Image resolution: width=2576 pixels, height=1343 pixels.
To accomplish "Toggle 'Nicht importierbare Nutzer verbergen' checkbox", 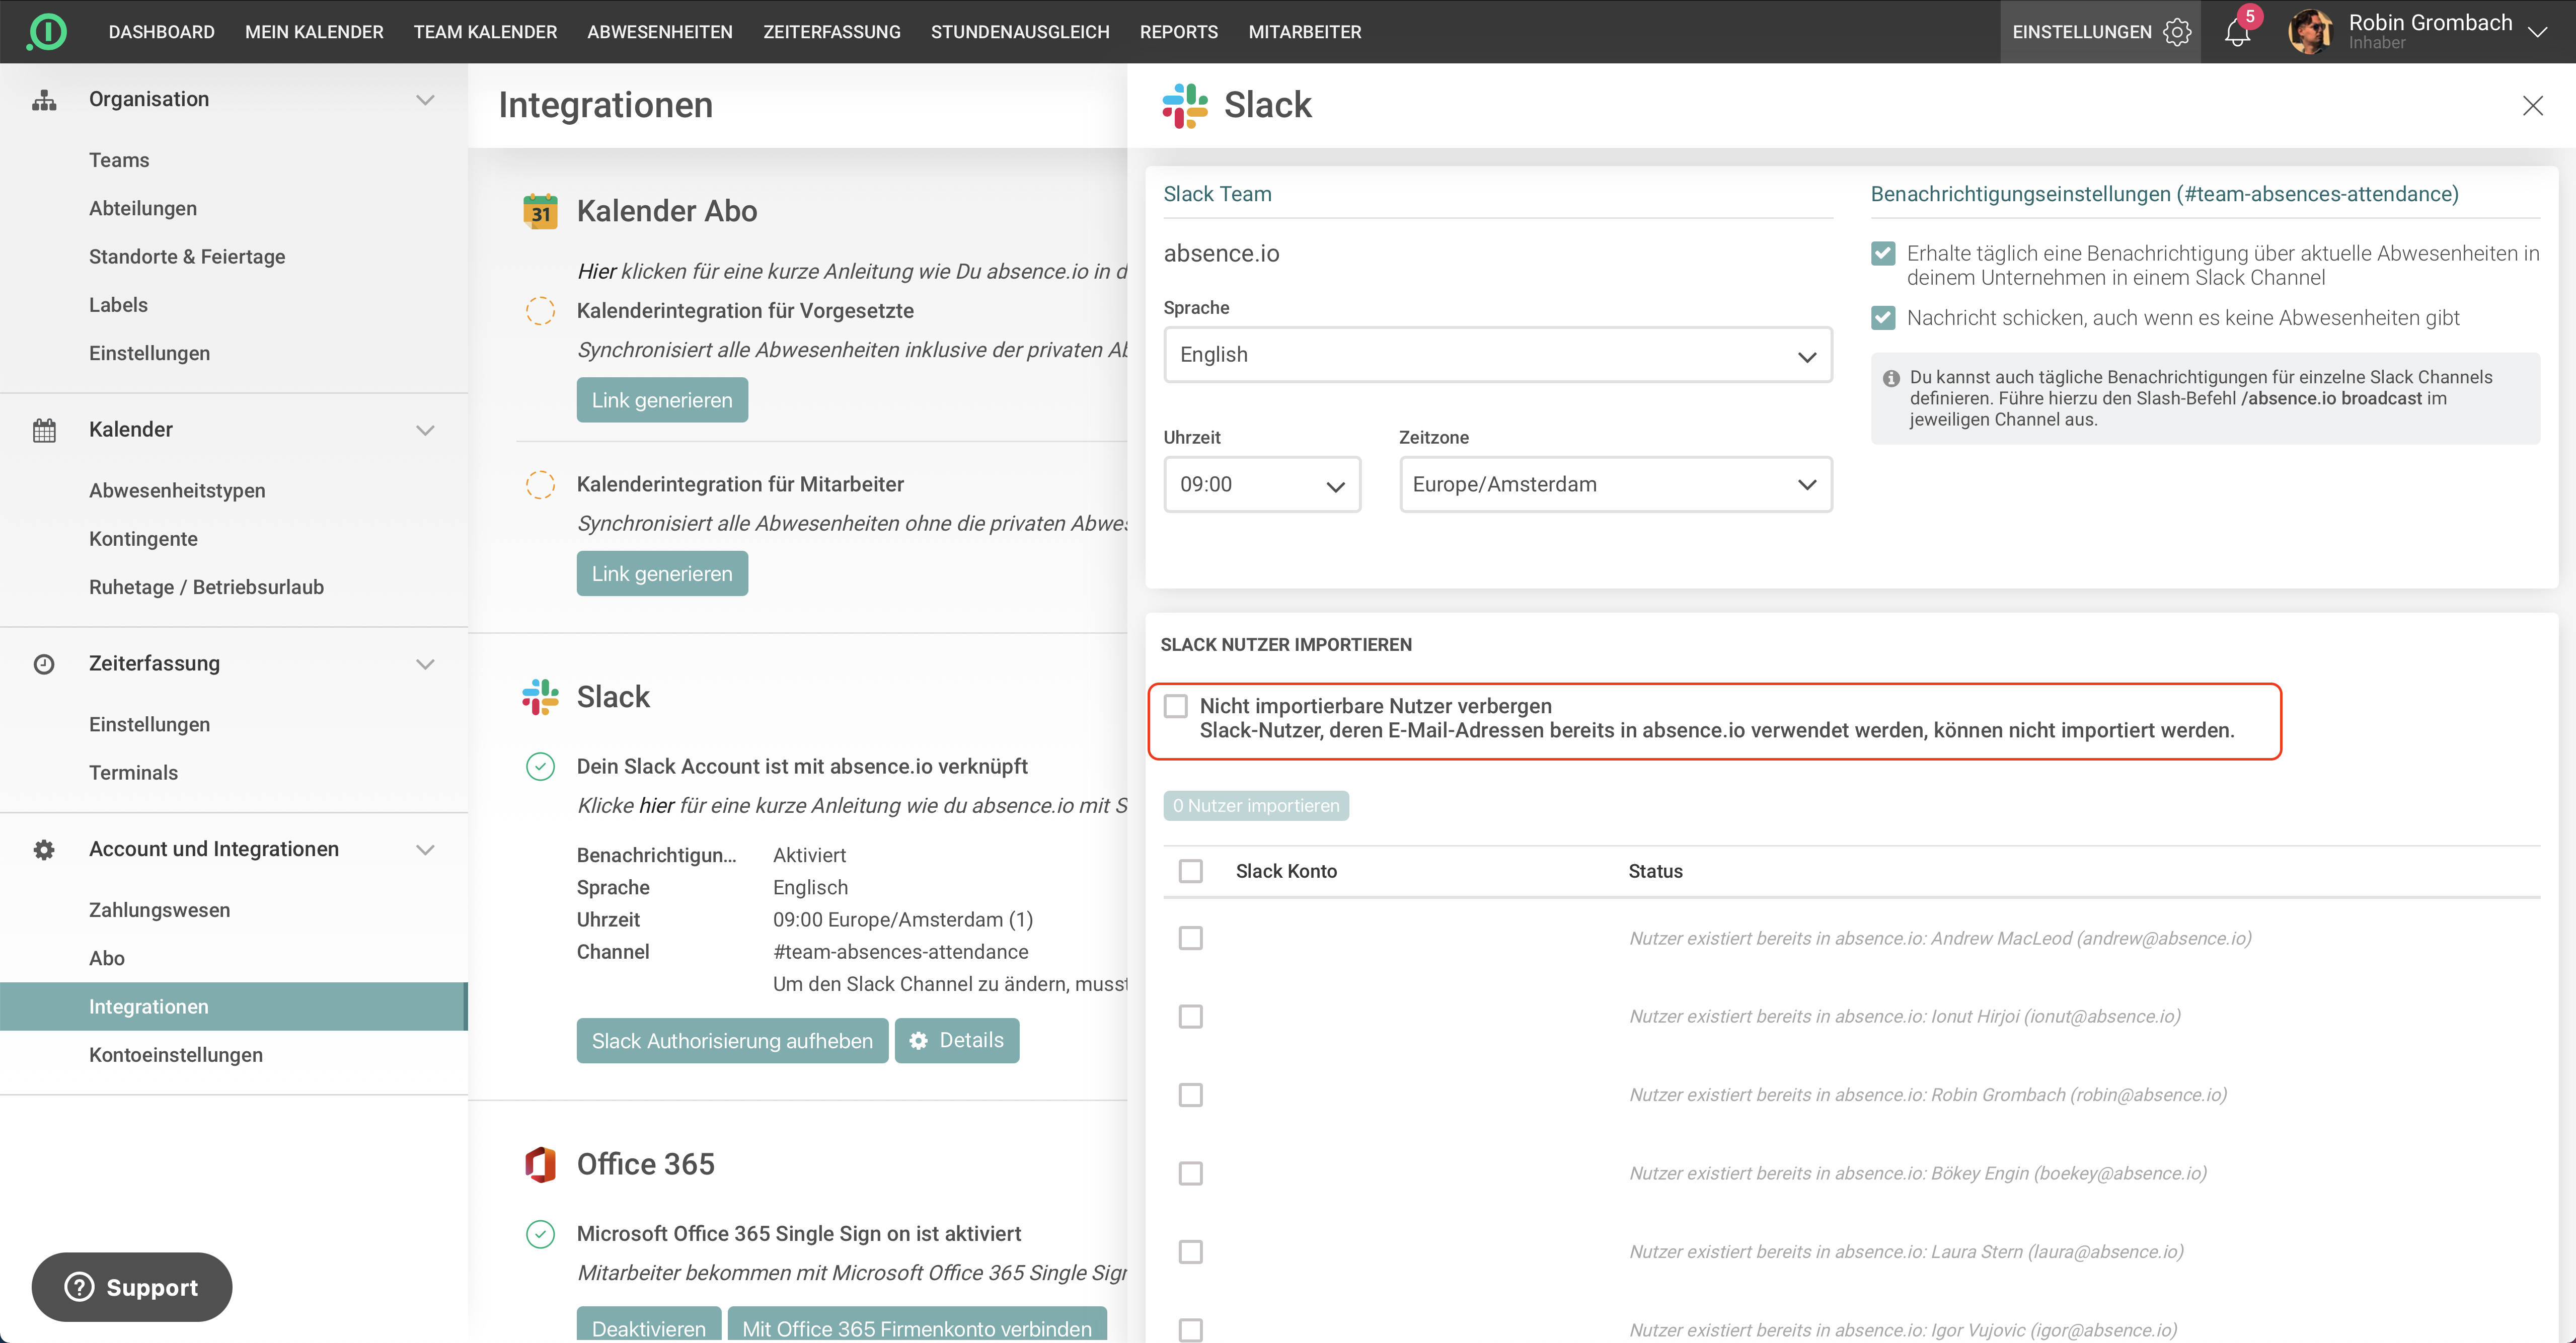I will click(x=1176, y=707).
